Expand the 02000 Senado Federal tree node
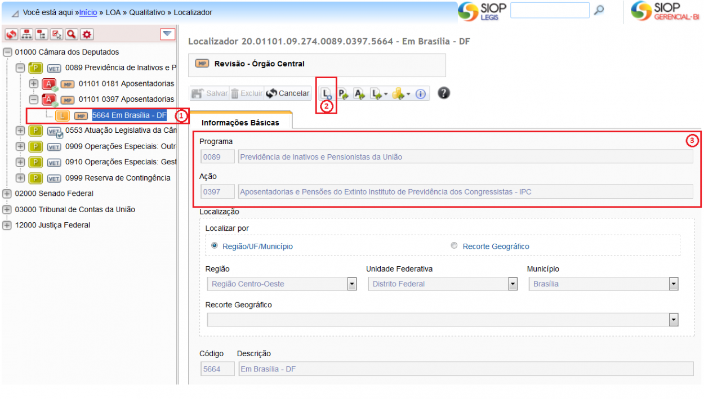Image resolution: width=704 pixels, height=399 pixels. [7, 194]
